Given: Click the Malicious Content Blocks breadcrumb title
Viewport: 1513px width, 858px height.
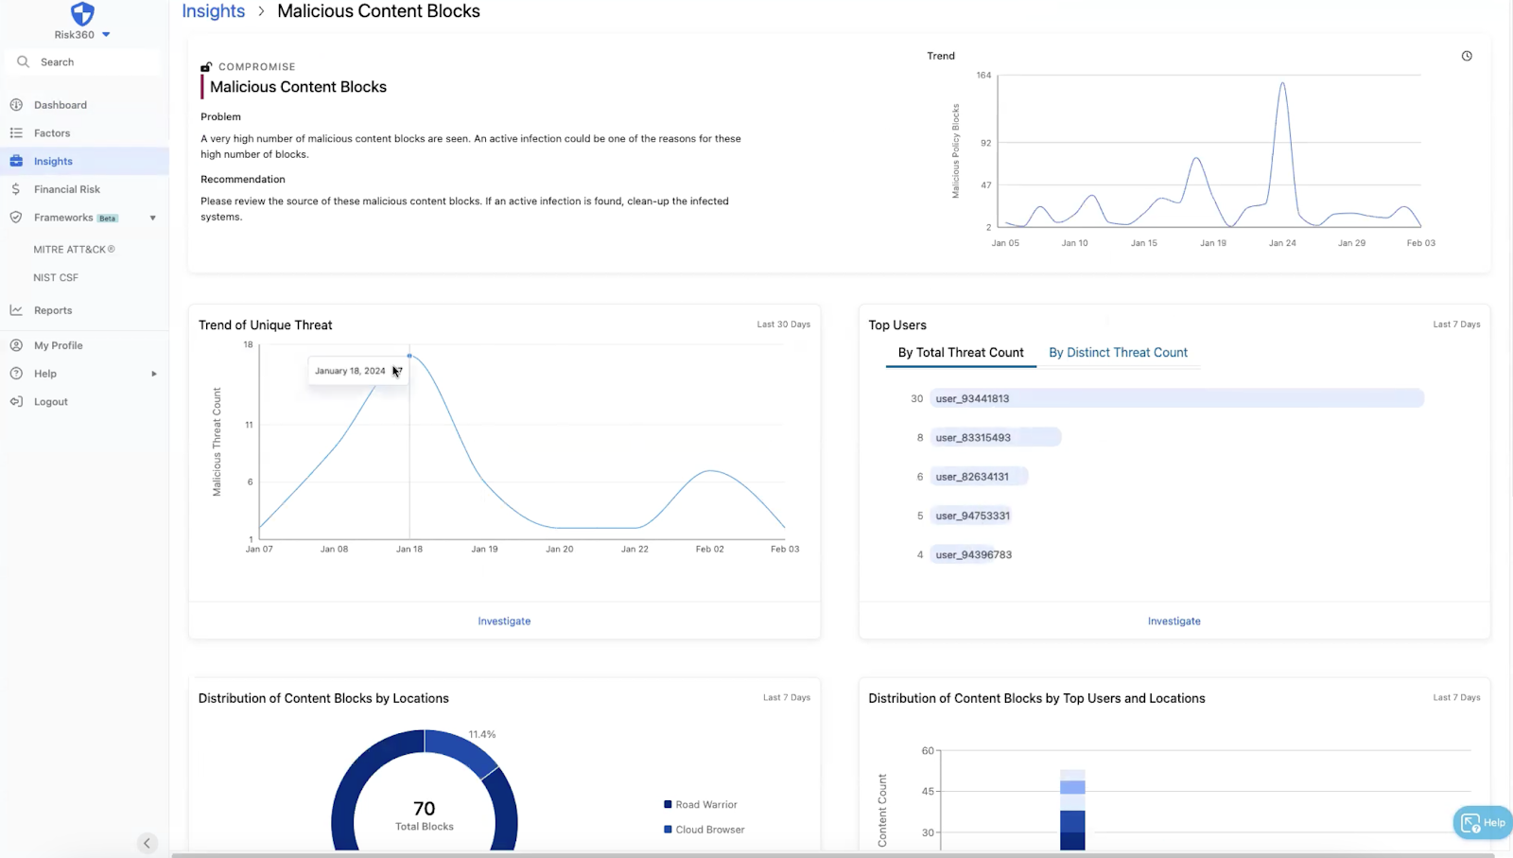Looking at the screenshot, I should (378, 11).
